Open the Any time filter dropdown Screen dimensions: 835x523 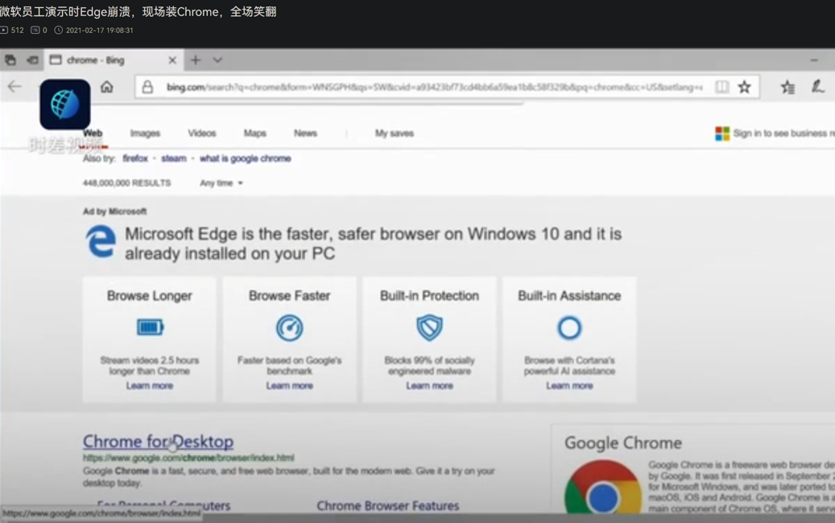click(221, 183)
